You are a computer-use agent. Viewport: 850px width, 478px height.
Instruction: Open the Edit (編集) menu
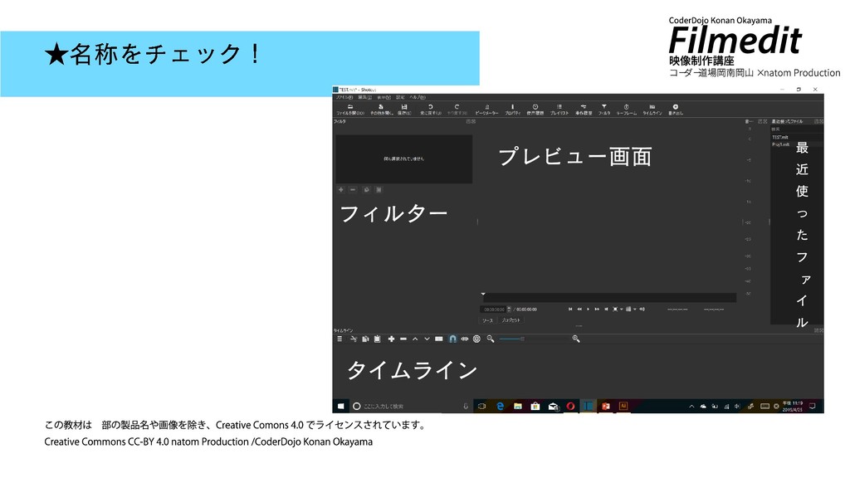point(364,98)
